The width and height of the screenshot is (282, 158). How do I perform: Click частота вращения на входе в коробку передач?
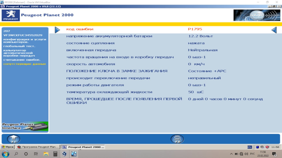[120, 57]
